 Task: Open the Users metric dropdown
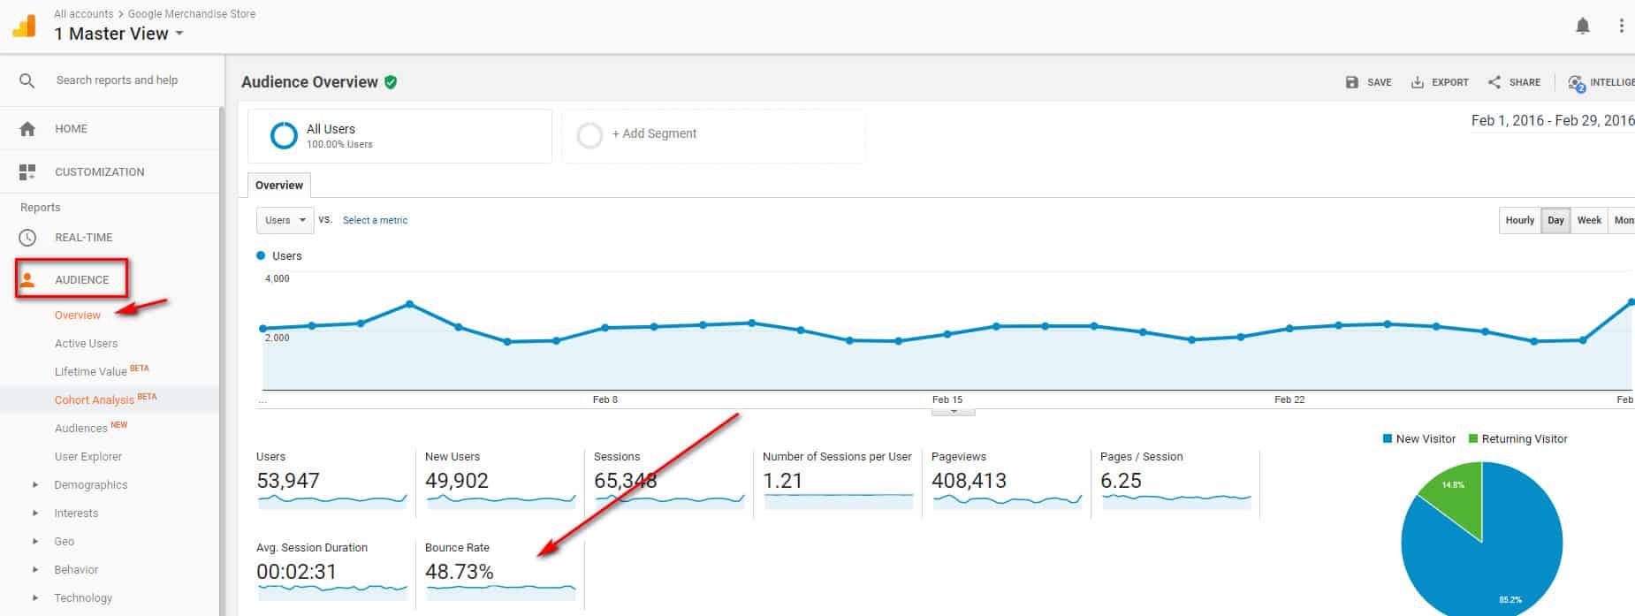pyautogui.click(x=285, y=220)
